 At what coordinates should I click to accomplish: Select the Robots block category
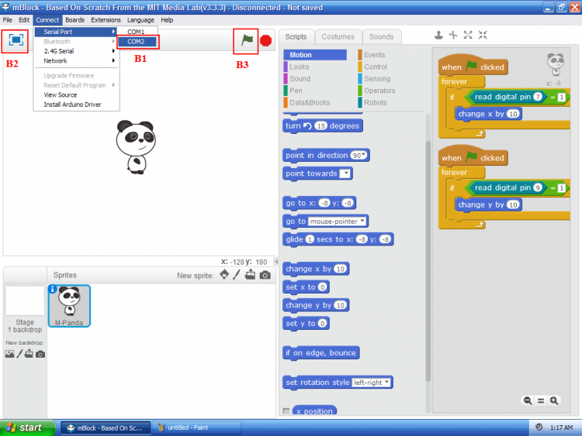[390, 102]
